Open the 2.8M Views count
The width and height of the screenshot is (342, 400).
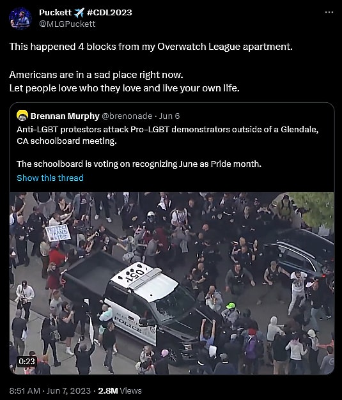[x=120, y=391]
